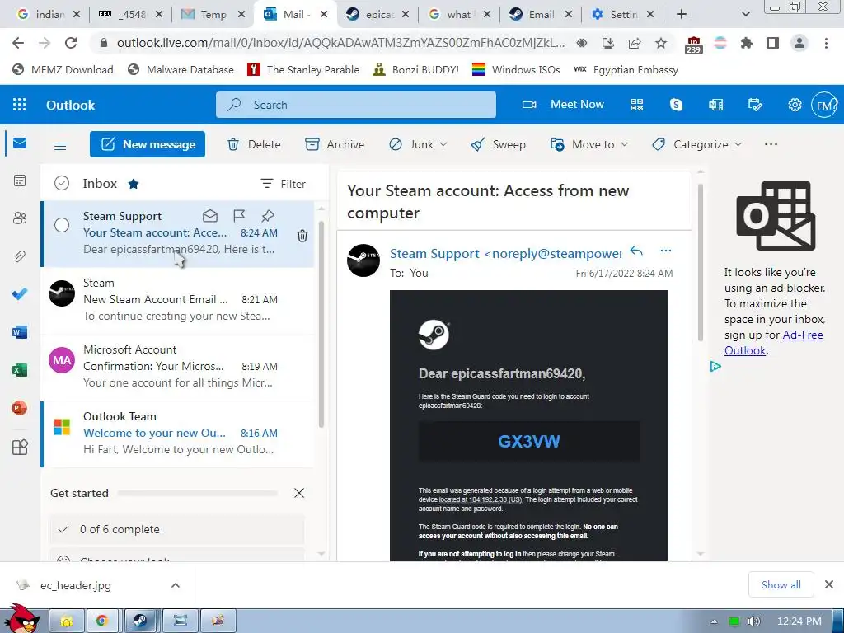Expand the Categorize dropdown
Image resolution: width=844 pixels, height=633 pixels.
pyautogui.click(x=738, y=144)
